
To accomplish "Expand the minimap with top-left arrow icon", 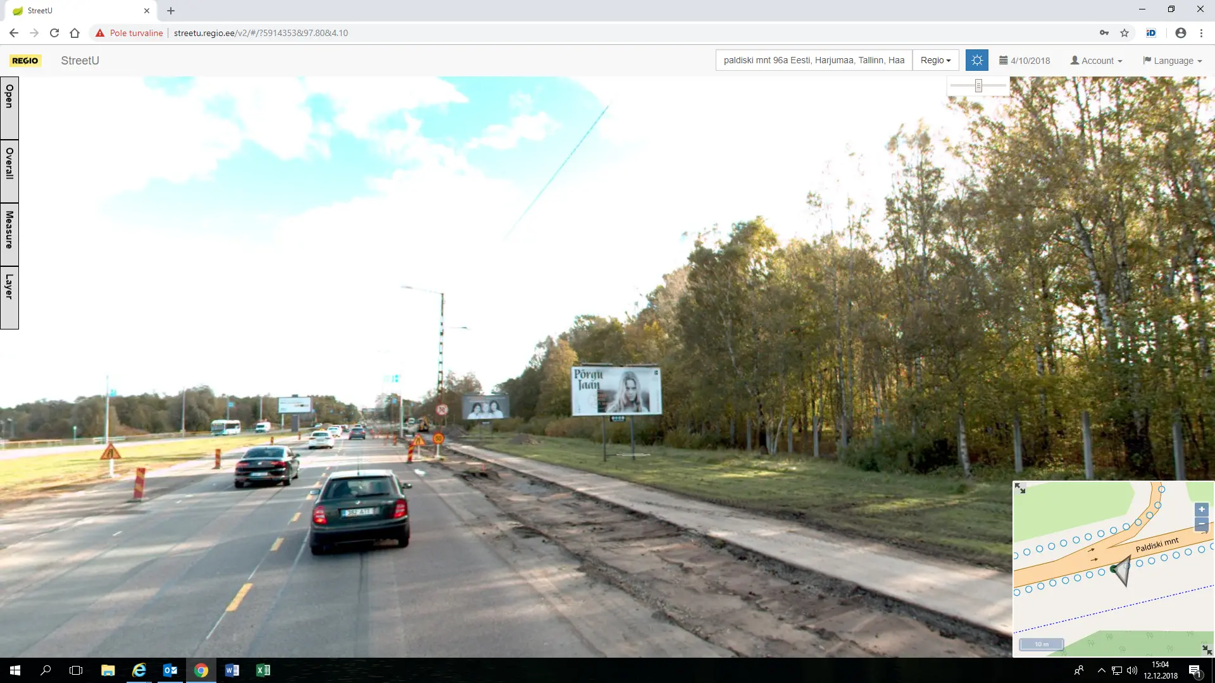I will pos(1020,488).
